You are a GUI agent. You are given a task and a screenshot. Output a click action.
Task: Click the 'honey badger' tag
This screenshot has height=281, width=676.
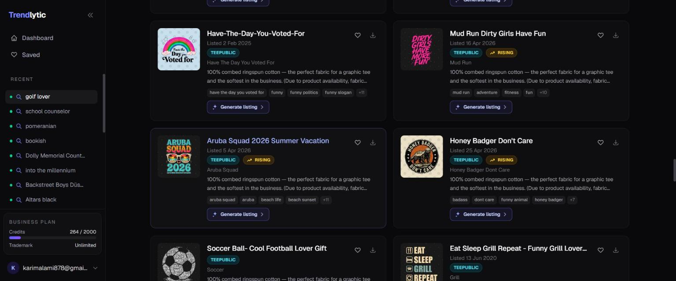pyautogui.click(x=548, y=200)
